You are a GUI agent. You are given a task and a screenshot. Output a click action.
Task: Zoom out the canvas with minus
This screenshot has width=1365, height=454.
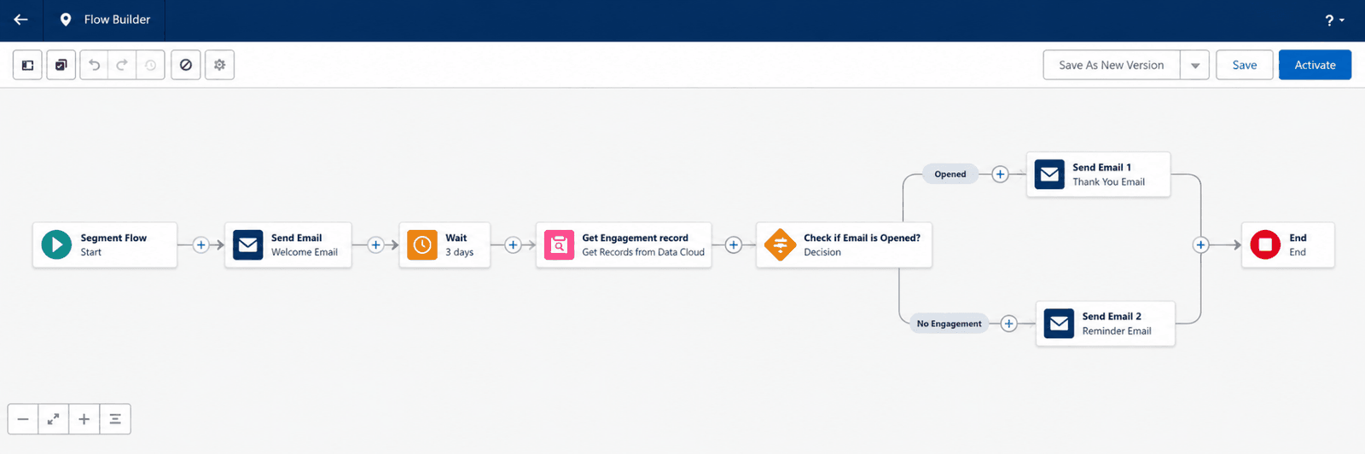click(x=23, y=419)
